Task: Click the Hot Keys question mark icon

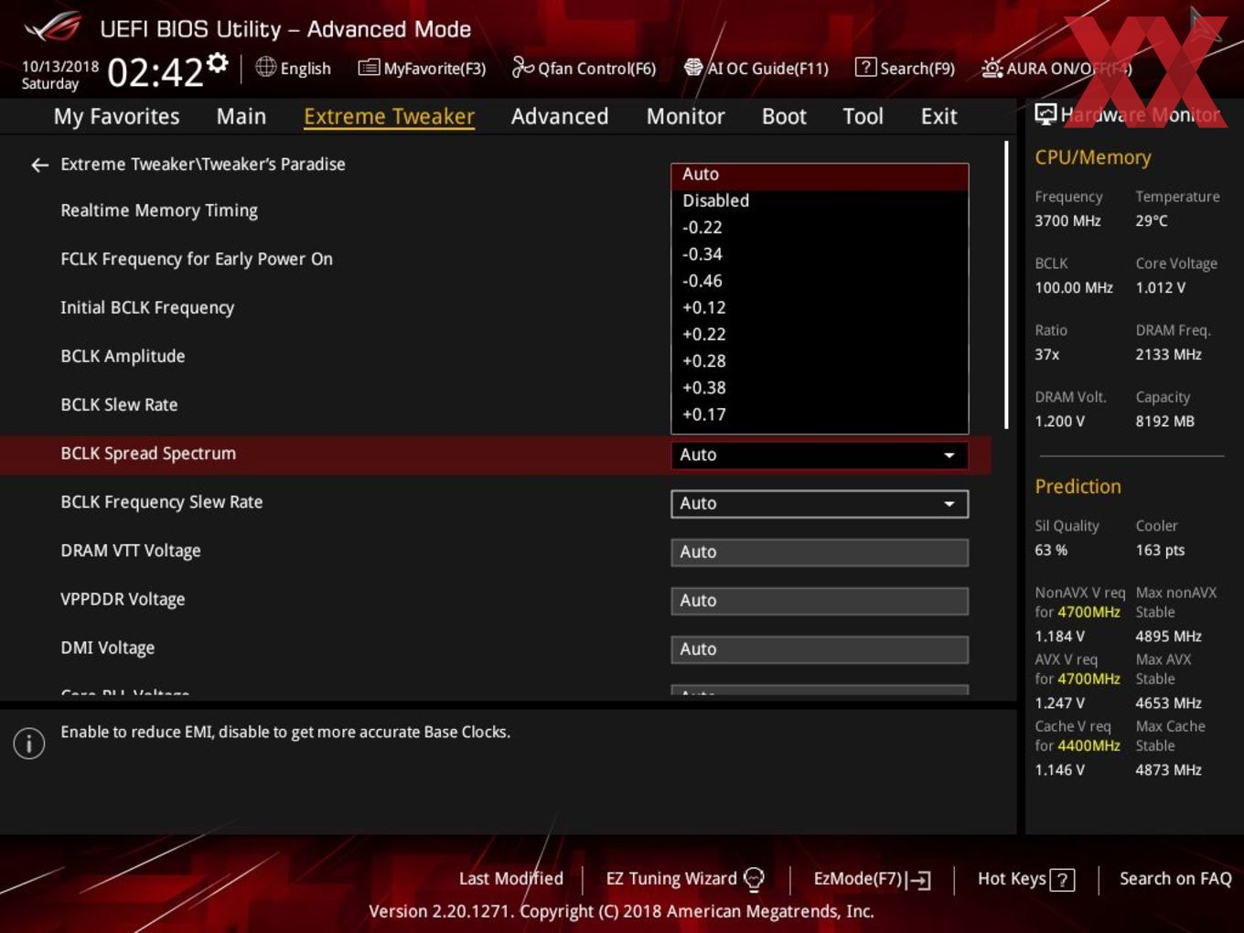Action: [x=1062, y=880]
